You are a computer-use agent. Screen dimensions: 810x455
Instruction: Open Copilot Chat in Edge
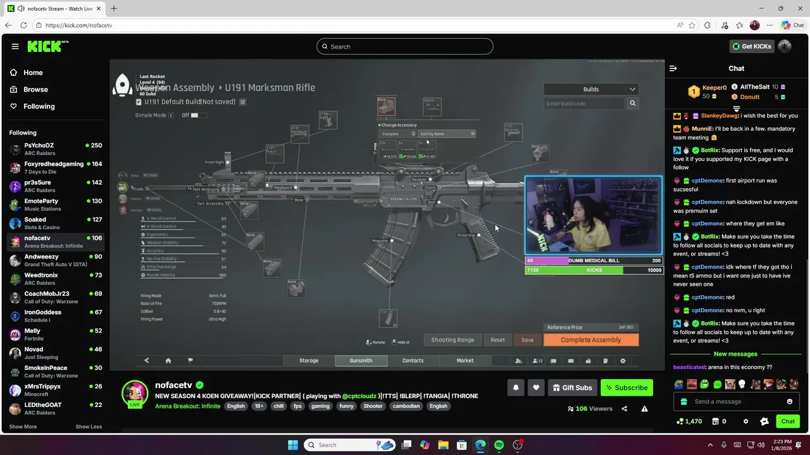click(793, 25)
